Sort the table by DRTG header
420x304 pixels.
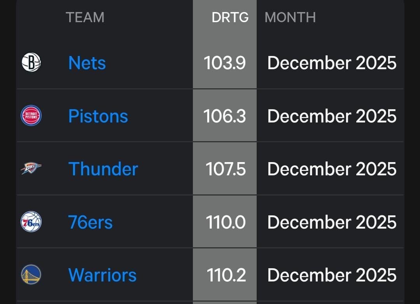pos(230,17)
